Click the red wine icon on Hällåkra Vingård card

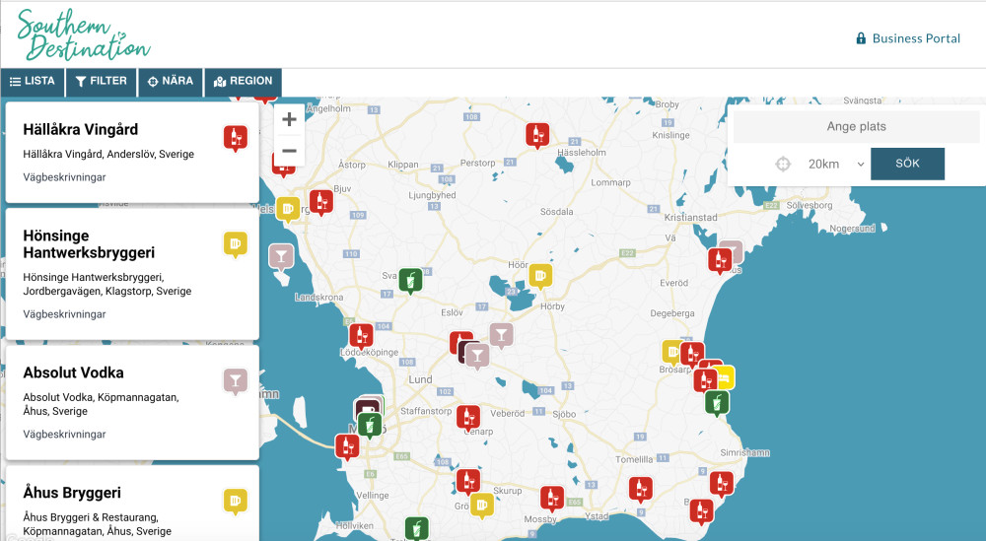point(235,138)
